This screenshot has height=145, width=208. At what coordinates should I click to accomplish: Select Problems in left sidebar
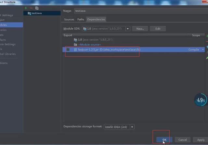click(x=4, y=63)
